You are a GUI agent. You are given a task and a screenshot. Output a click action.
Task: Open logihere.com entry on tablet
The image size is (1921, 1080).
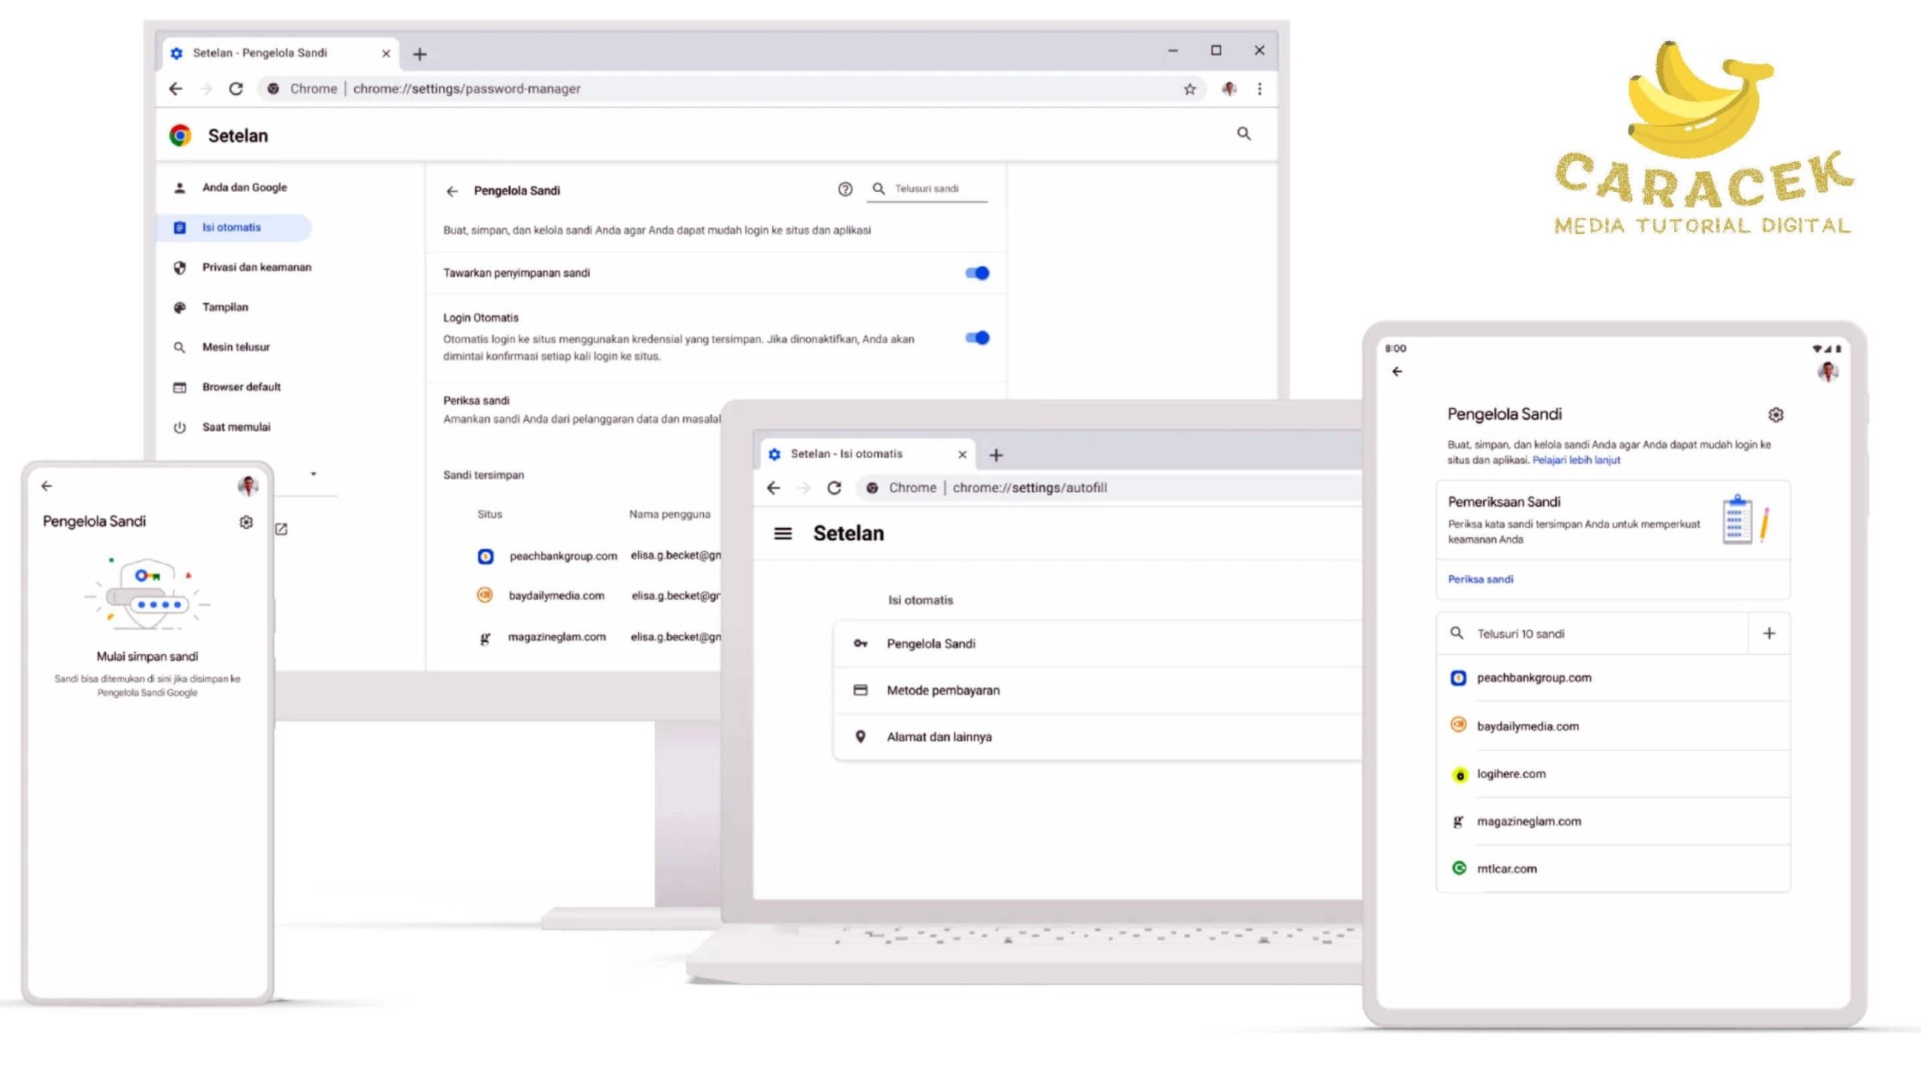point(1613,774)
